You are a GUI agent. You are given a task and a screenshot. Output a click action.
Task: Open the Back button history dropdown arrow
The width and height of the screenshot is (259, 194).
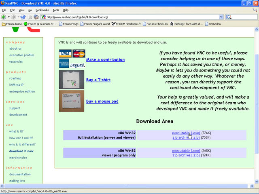point(8,17)
